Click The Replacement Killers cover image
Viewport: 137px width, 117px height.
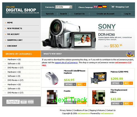99,97
